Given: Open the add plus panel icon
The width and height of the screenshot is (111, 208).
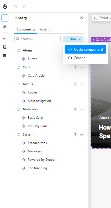Looking at the screenshot, I should (x=5, y=18).
